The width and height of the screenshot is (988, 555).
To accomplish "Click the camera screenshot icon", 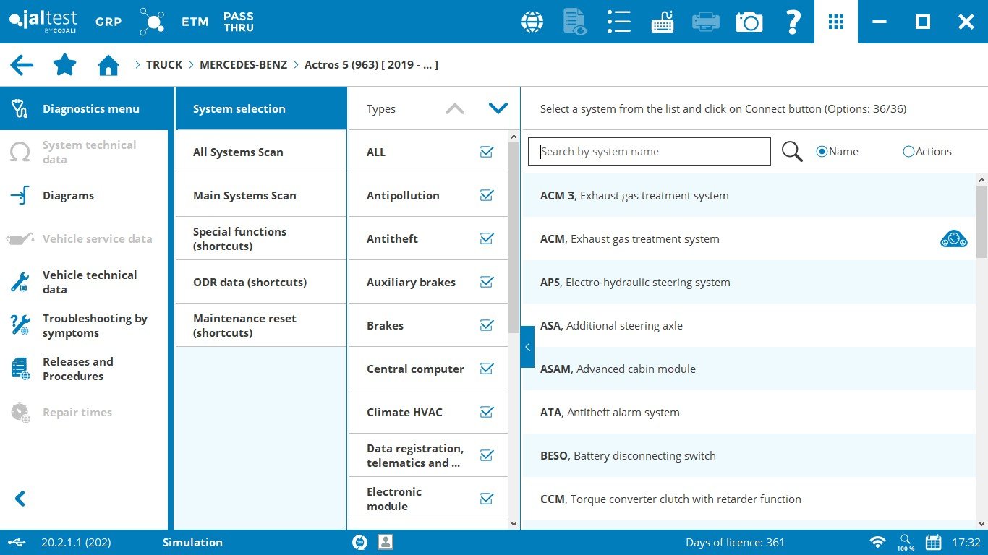I will (x=749, y=22).
